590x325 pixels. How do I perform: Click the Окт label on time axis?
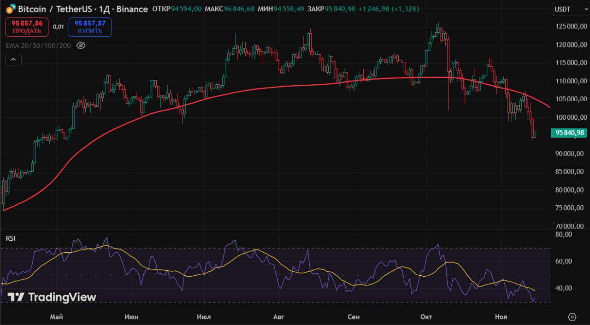click(x=426, y=317)
